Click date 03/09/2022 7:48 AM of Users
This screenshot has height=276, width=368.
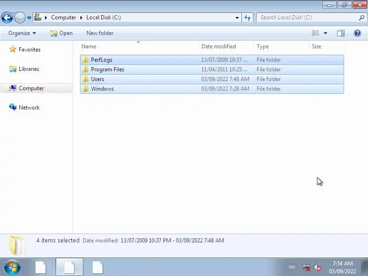click(x=225, y=79)
